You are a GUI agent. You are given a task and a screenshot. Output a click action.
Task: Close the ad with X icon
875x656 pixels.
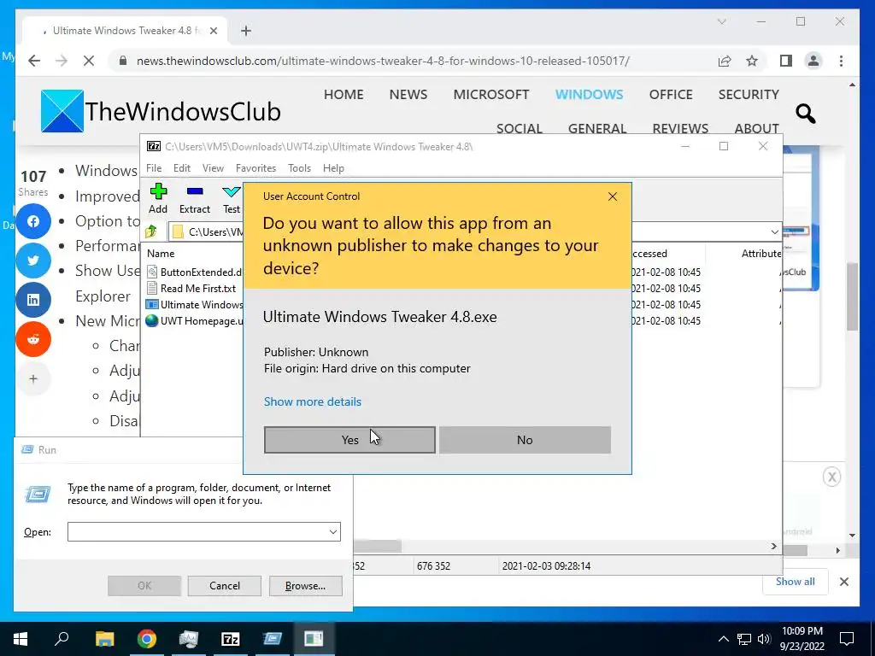coord(831,477)
